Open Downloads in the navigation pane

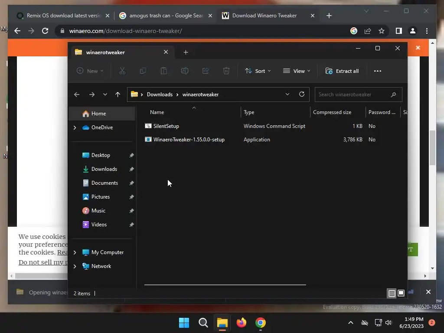pyautogui.click(x=104, y=169)
